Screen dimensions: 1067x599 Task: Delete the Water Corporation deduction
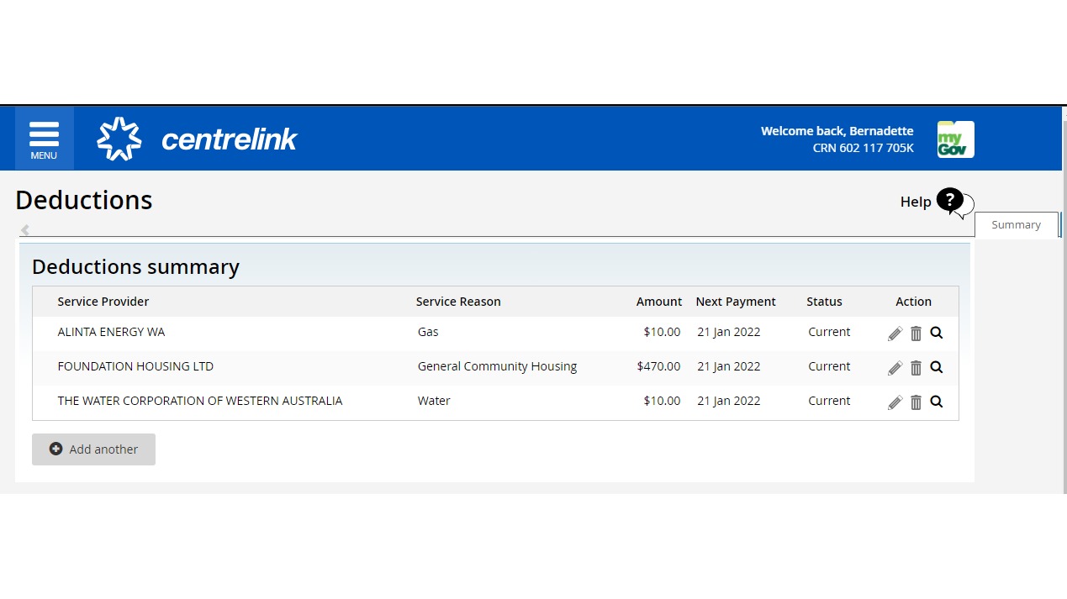(916, 402)
